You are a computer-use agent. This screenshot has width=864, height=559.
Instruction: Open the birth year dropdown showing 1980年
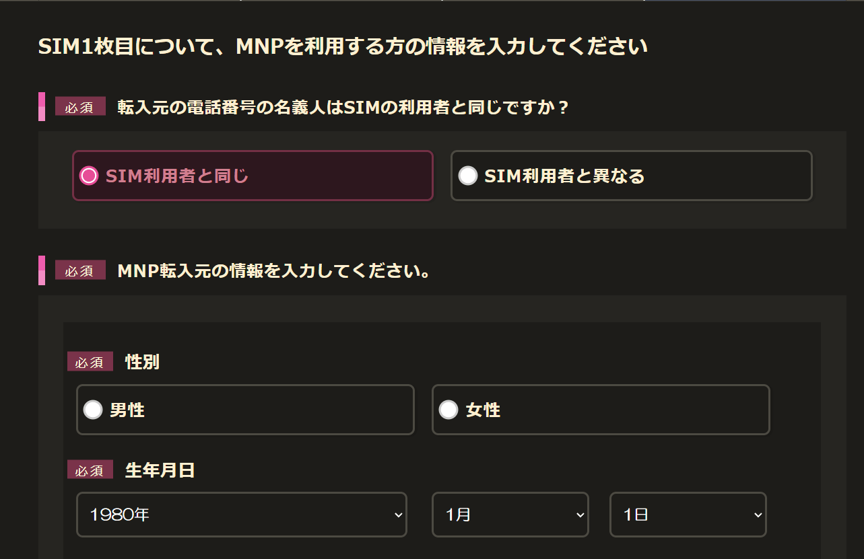coord(241,515)
